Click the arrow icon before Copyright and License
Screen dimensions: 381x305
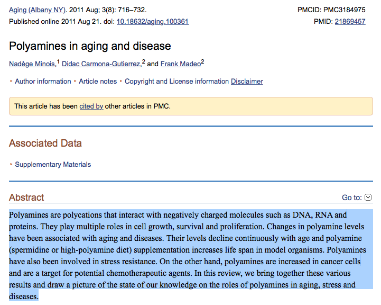tap(121, 82)
